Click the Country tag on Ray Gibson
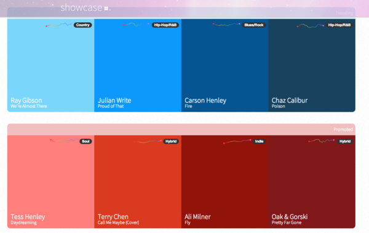This screenshot has width=369, height=233. [x=83, y=25]
